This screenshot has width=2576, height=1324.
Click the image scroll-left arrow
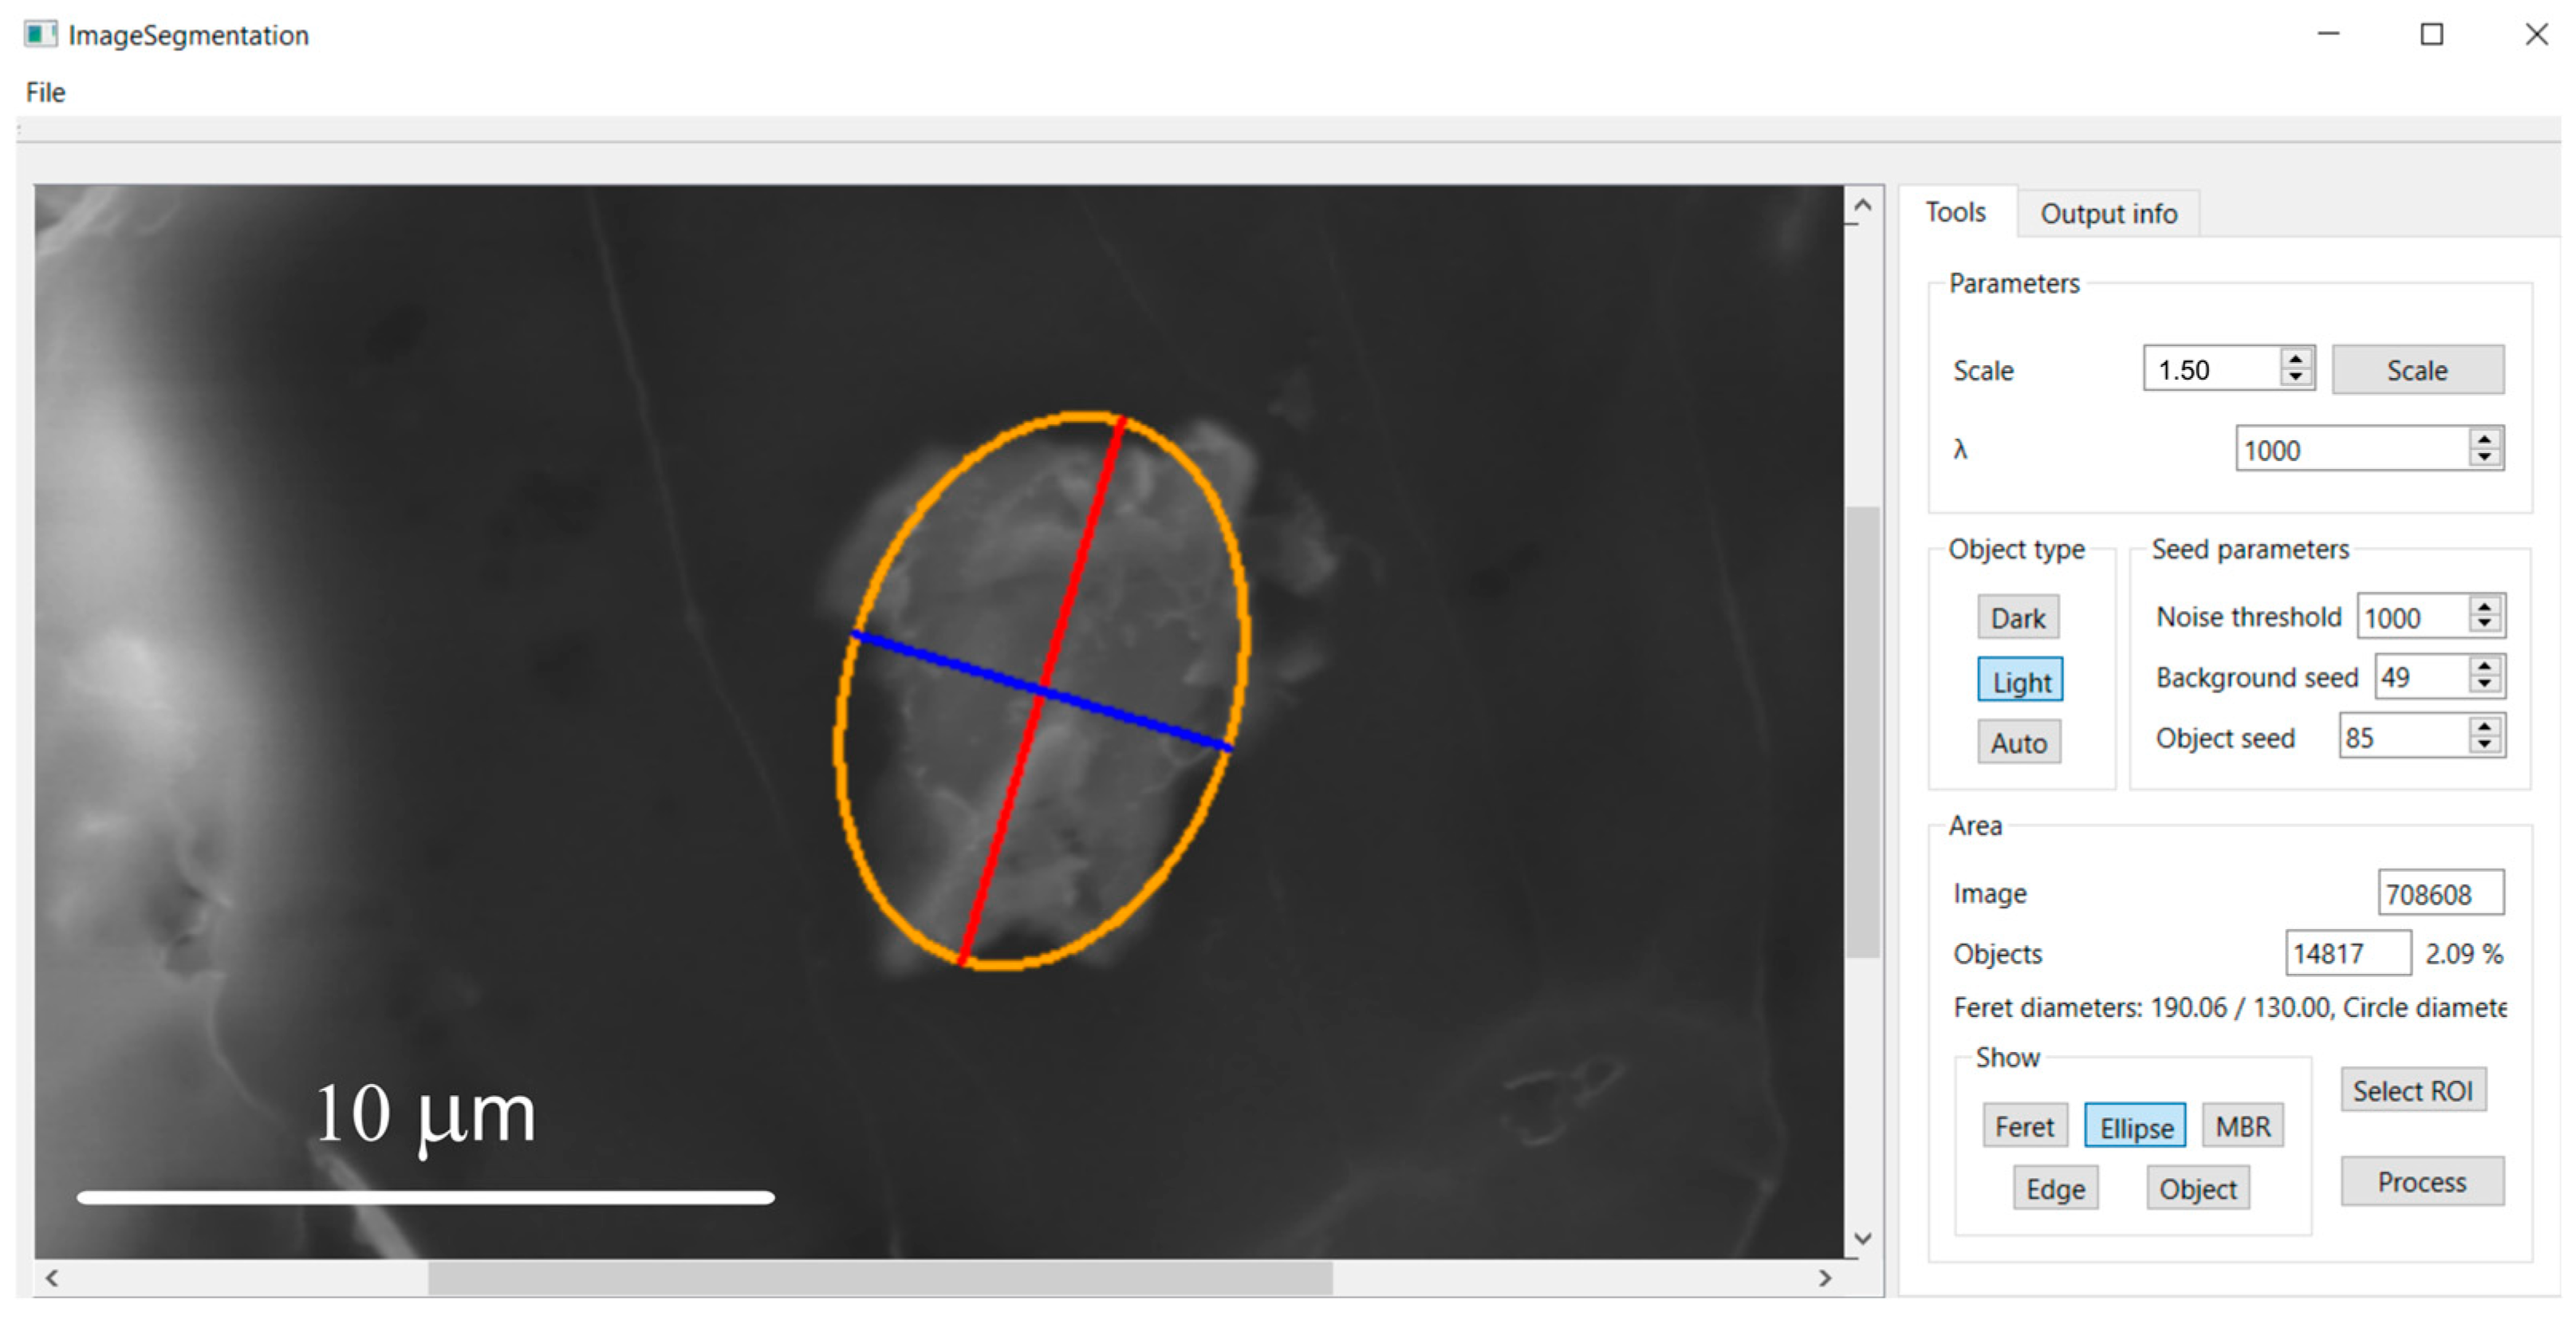(52, 1278)
